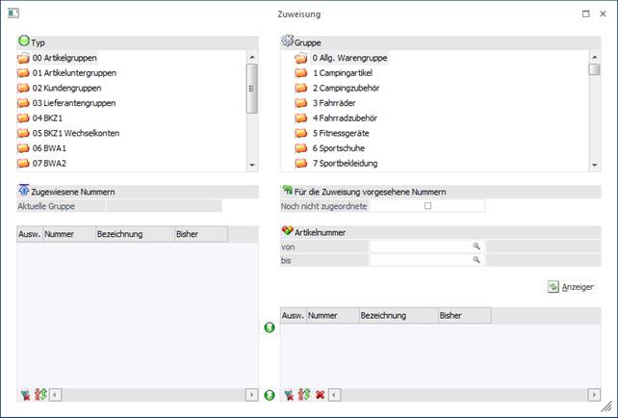Click into the 'von' Artikelnummer input field
This screenshot has width=618, height=418.
pyautogui.click(x=420, y=247)
